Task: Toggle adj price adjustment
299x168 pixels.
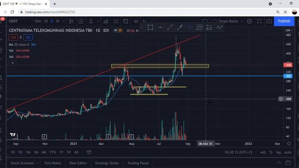Action: coord(263,153)
